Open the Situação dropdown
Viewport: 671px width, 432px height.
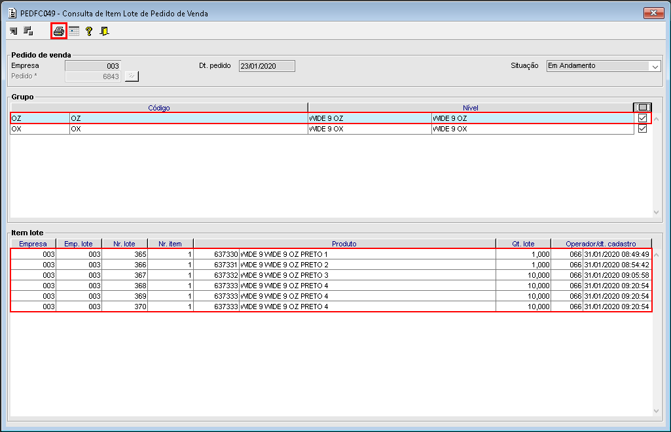click(x=655, y=66)
